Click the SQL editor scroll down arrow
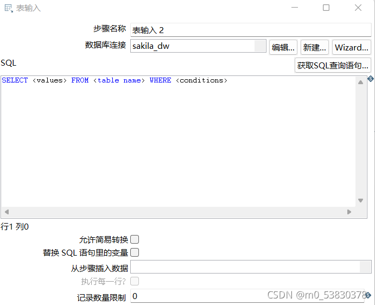Image resolution: width=375 pixels, height=305 pixels. (361, 200)
